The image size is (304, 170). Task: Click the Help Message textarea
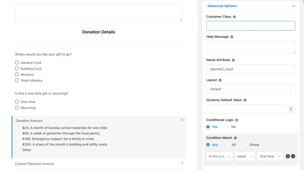(251, 47)
